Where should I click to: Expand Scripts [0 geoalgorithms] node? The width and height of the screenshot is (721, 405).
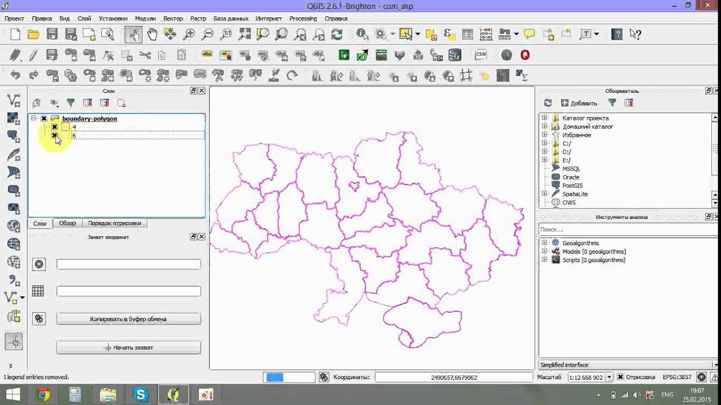pos(544,260)
